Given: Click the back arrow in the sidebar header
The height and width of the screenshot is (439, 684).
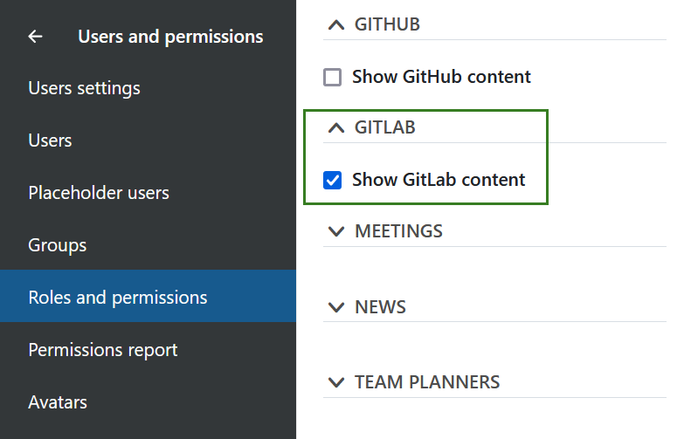Looking at the screenshot, I should pyautogui.click(x=36, y=37).
